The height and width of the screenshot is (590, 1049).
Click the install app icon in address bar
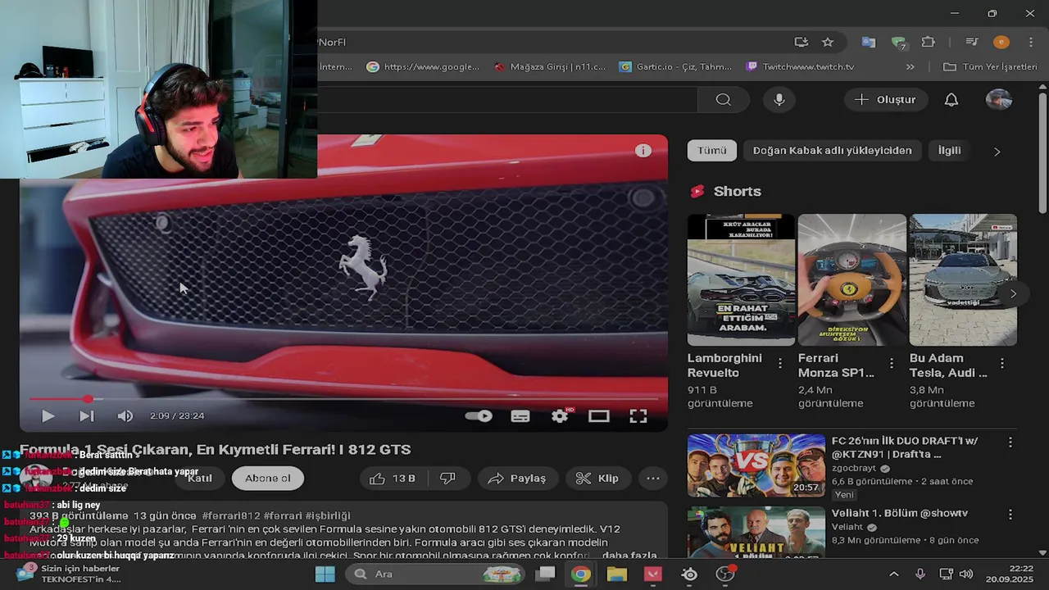802,42
